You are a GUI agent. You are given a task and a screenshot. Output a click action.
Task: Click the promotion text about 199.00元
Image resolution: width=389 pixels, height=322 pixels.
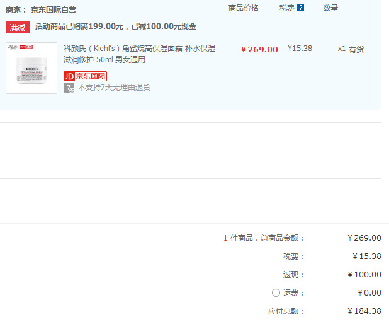(x=115, y=26)
